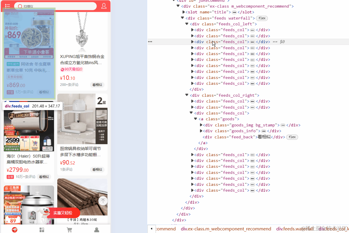Tap "看相似" on the XUPING pendant card

point(97,85)
